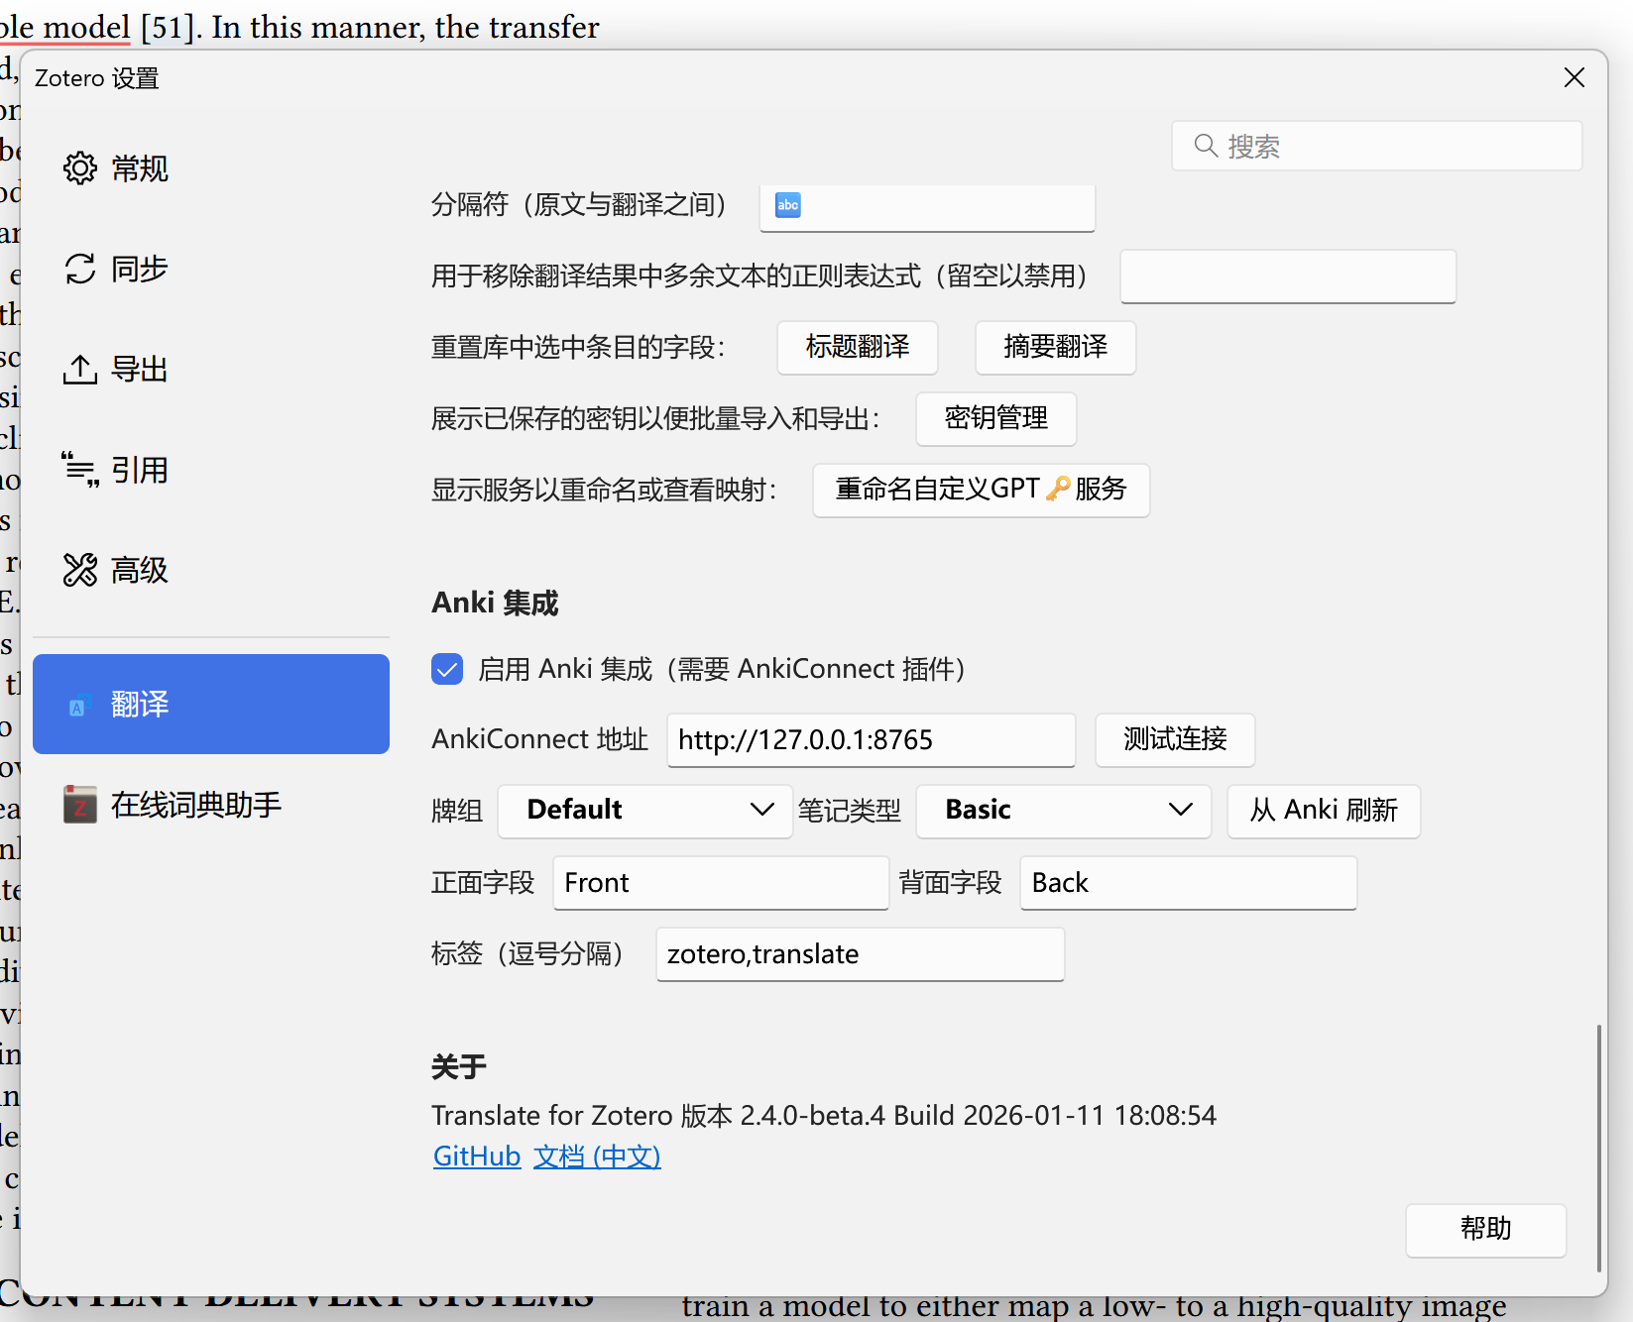Image resolution: width=1633 pixels, height=1322 pixels.
Task: Click the AnkiConnect 地址 URL field
Action: coord(872,739)
